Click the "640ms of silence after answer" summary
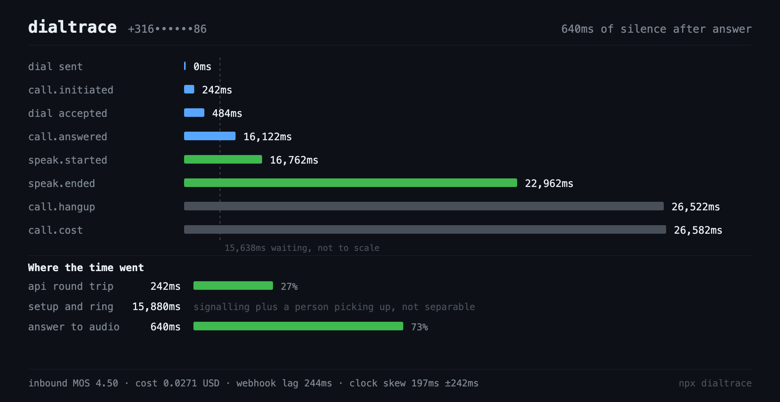780x402 pixels. pos(656,29)
